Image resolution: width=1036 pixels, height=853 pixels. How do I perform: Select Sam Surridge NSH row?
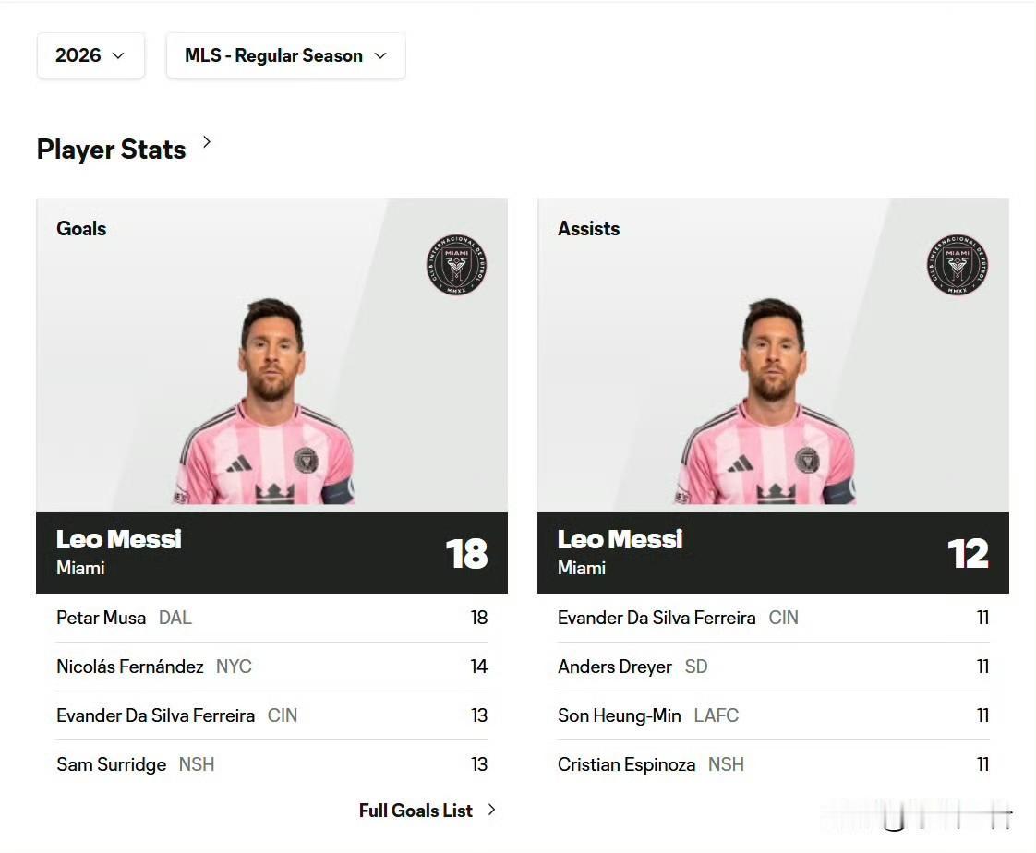pyautogui.click(x=271, y=764)
